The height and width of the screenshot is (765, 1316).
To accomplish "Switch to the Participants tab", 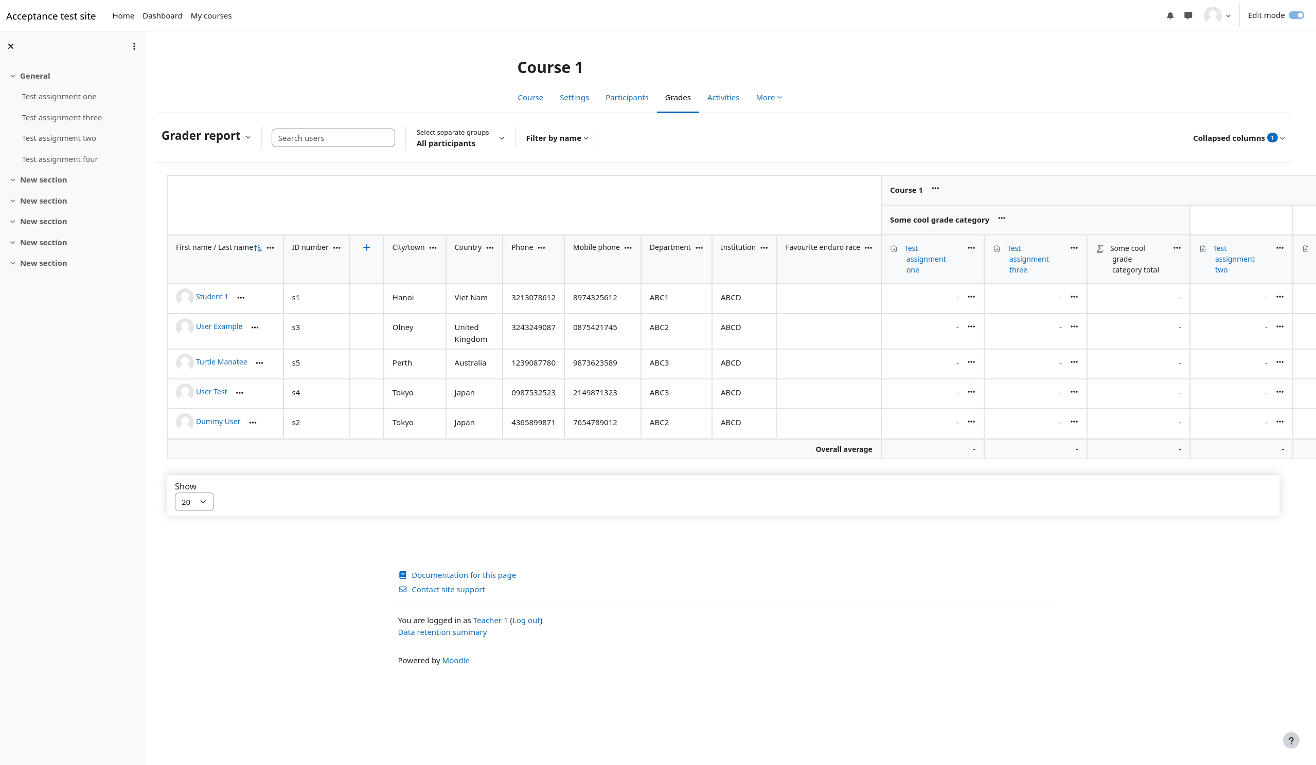I will (x=627, y=98).
